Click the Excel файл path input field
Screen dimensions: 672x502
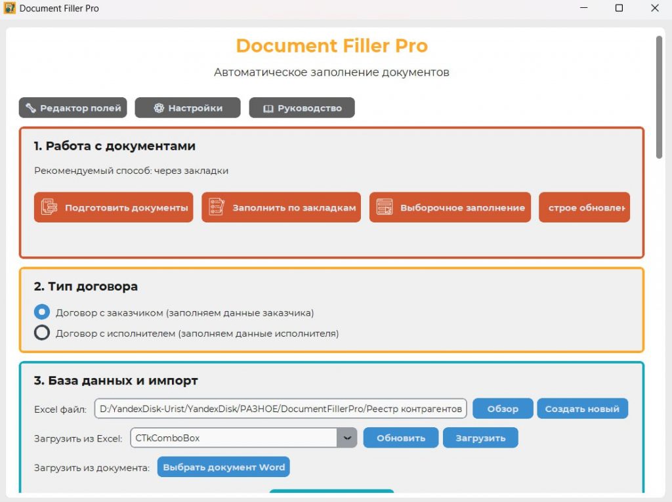(x=280, y=409)
